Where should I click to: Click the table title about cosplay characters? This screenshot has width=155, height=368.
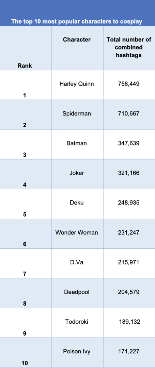pos(77,22)
